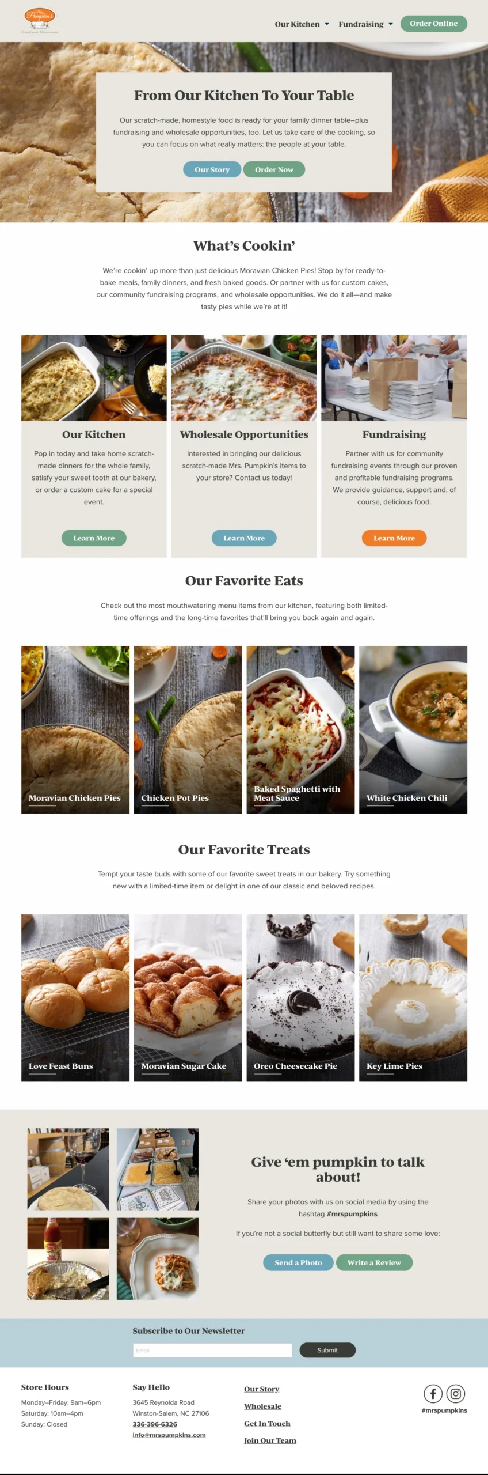
Task: Click the Mrs. Pumpkin's logo
Action: 40,21
